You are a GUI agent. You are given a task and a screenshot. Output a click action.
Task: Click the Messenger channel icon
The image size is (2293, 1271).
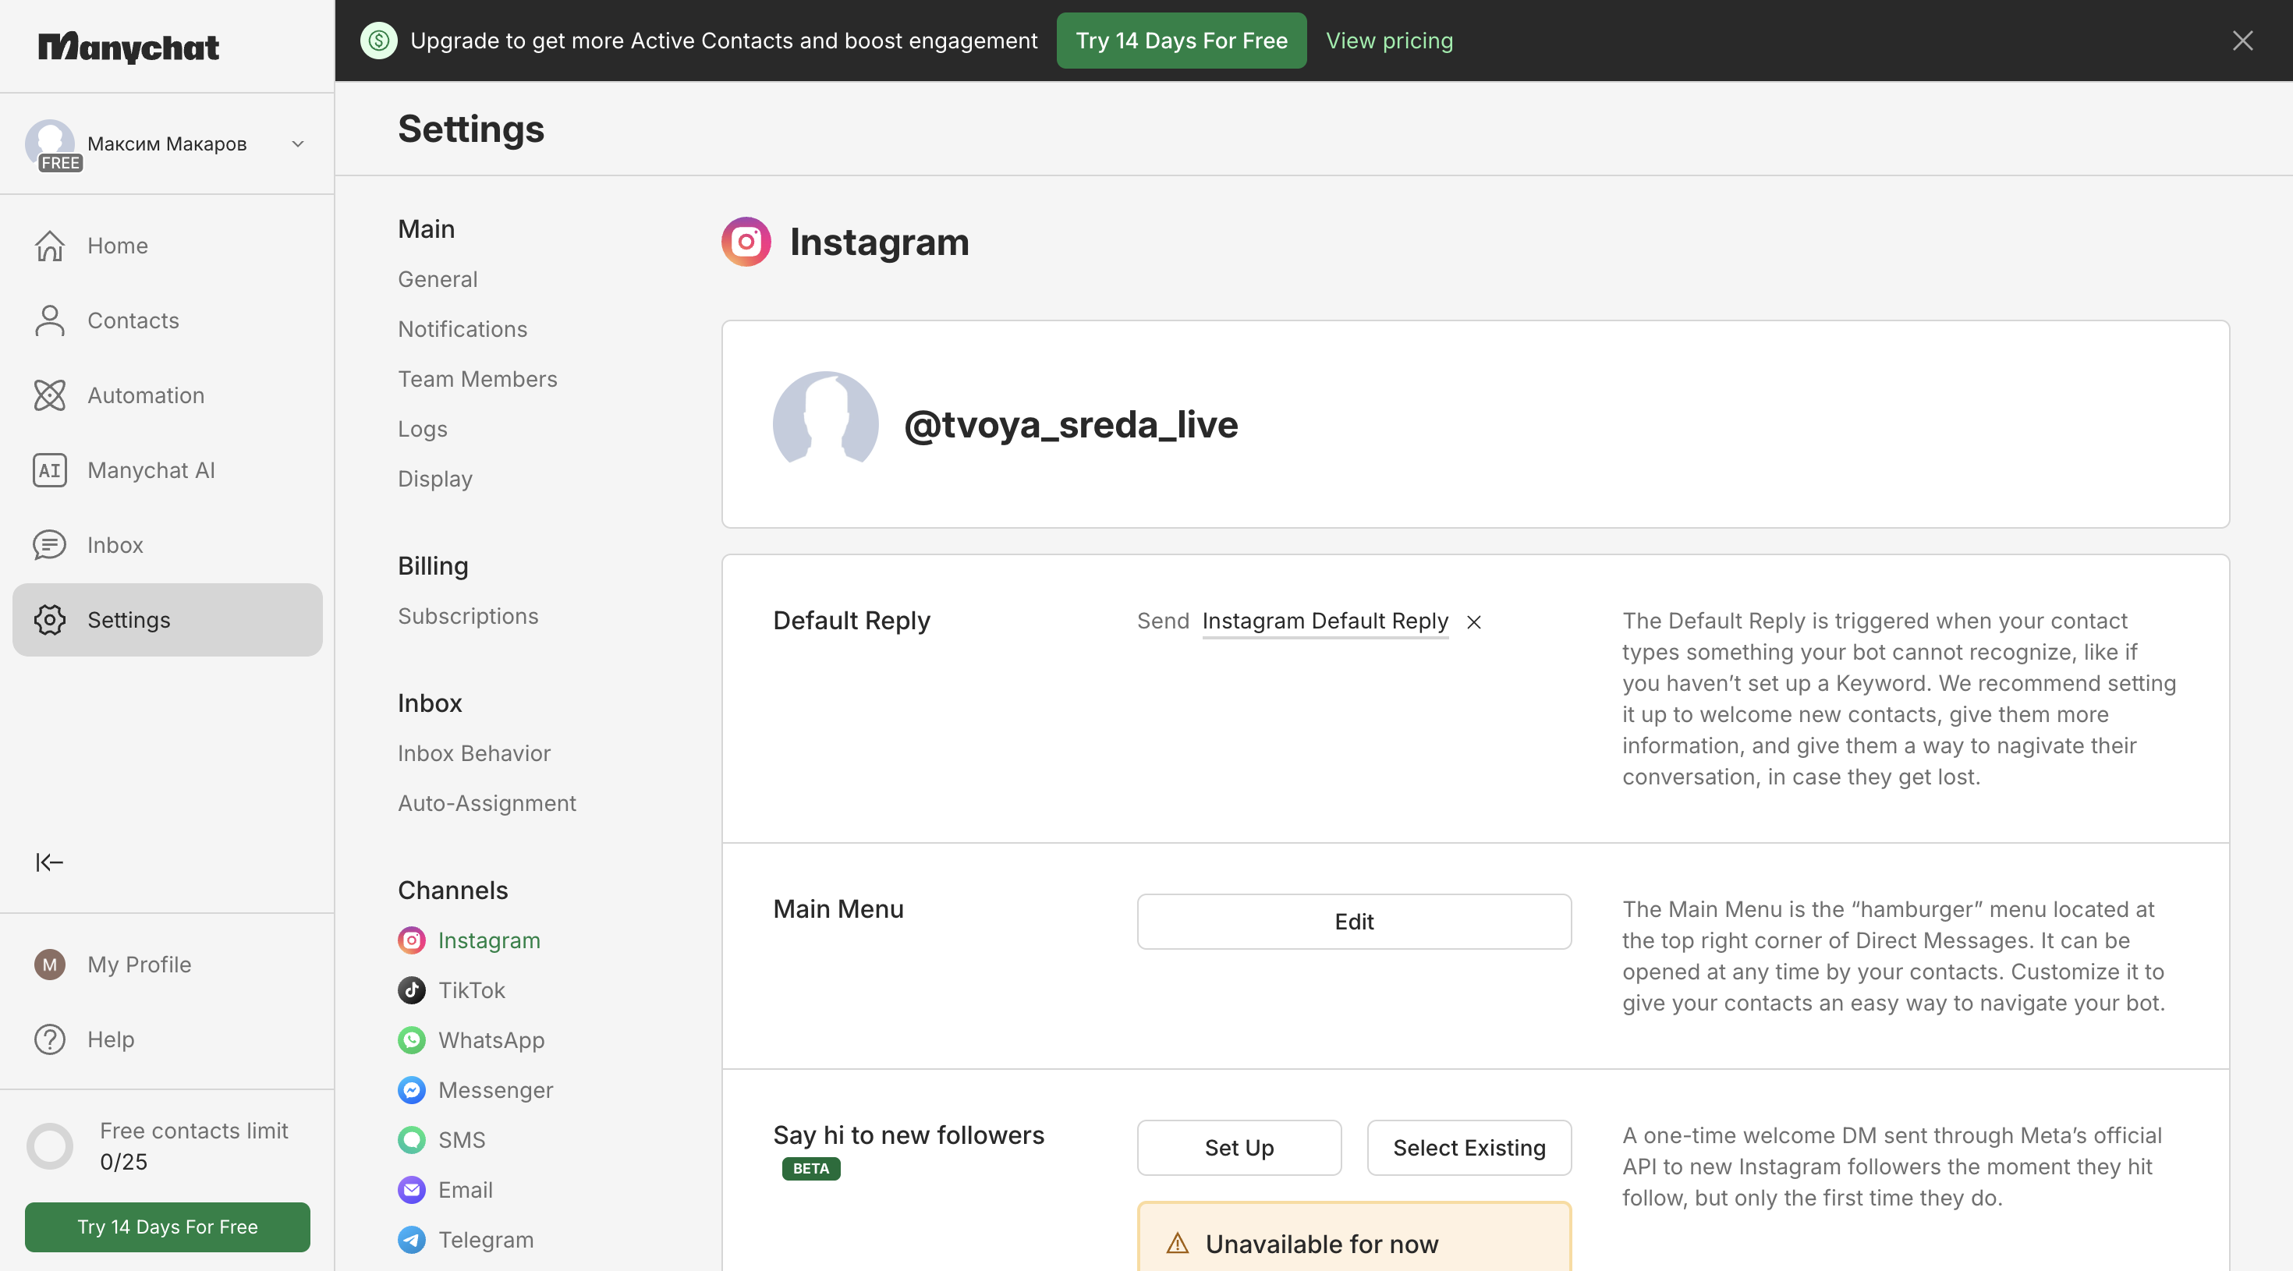tap(411, 1089)
